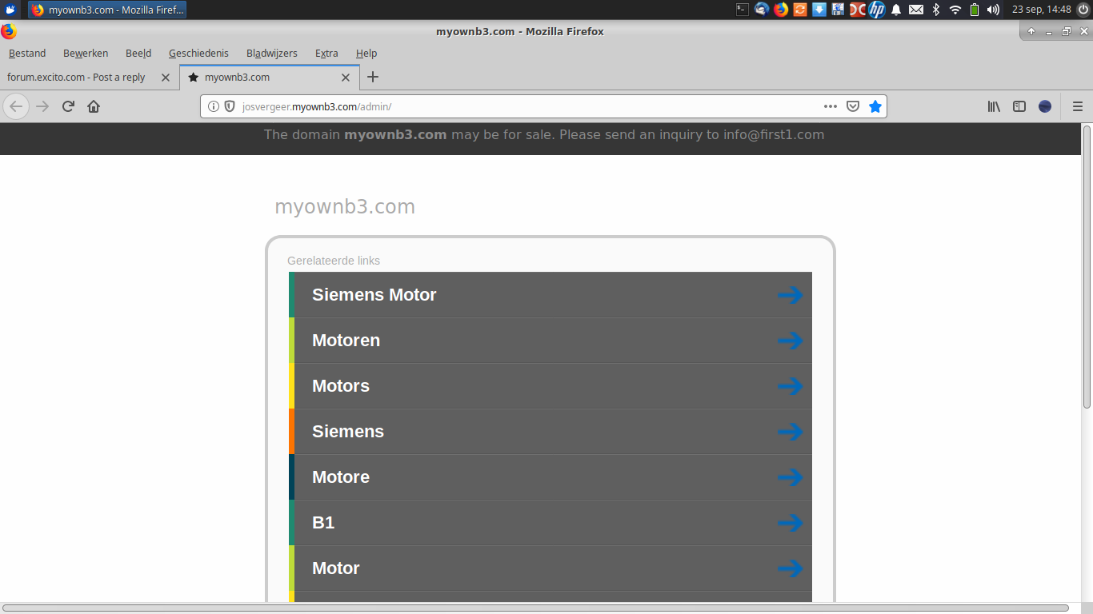Screen dimensions: 1093x614
Task: Click the arrow on Siemens Motor row
Action: point(790,295)
